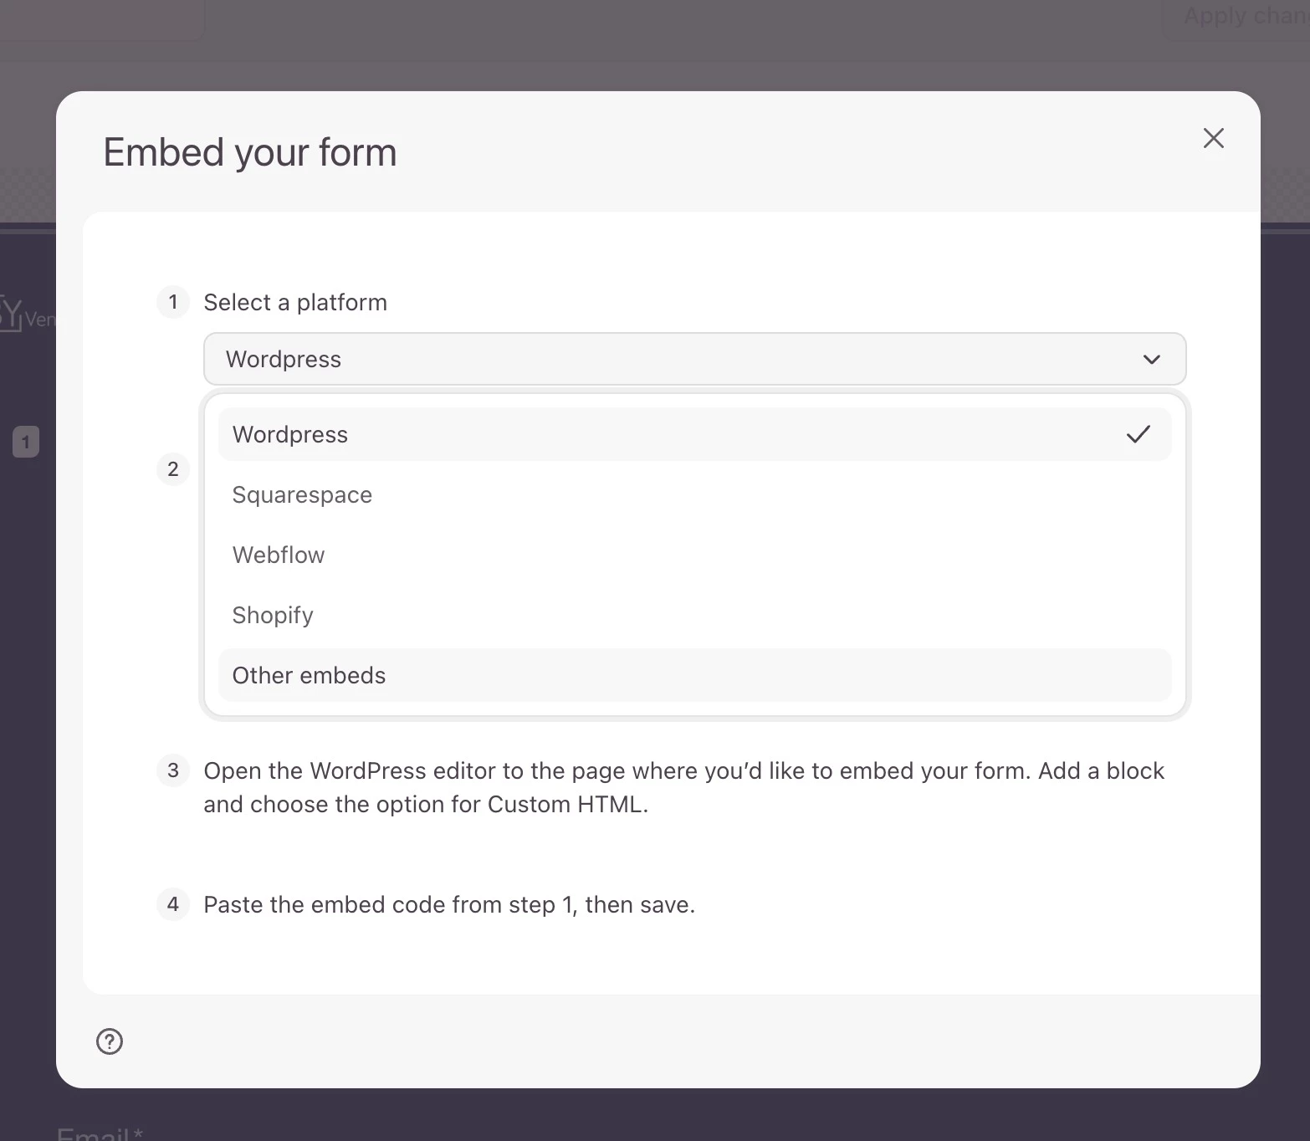The image size is (1310, 1141).
Task: Close the Embed your form dialog
Action: (x=1213, y=138)
